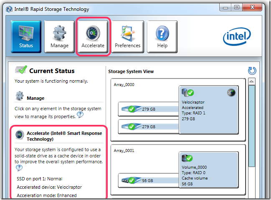Open the Help tab
The height and width of the screenshot is (200, 271).
tap(162, 36)
